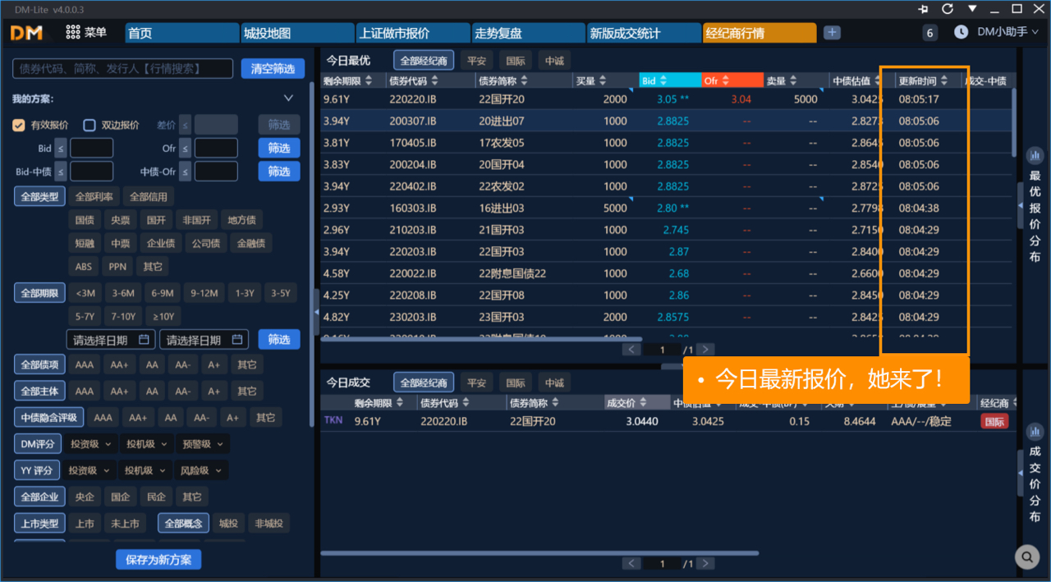The height and width of the screenshot is (582, 1051).
Task: Open the DM评分 投资级 dropdown
Action: 90,444
